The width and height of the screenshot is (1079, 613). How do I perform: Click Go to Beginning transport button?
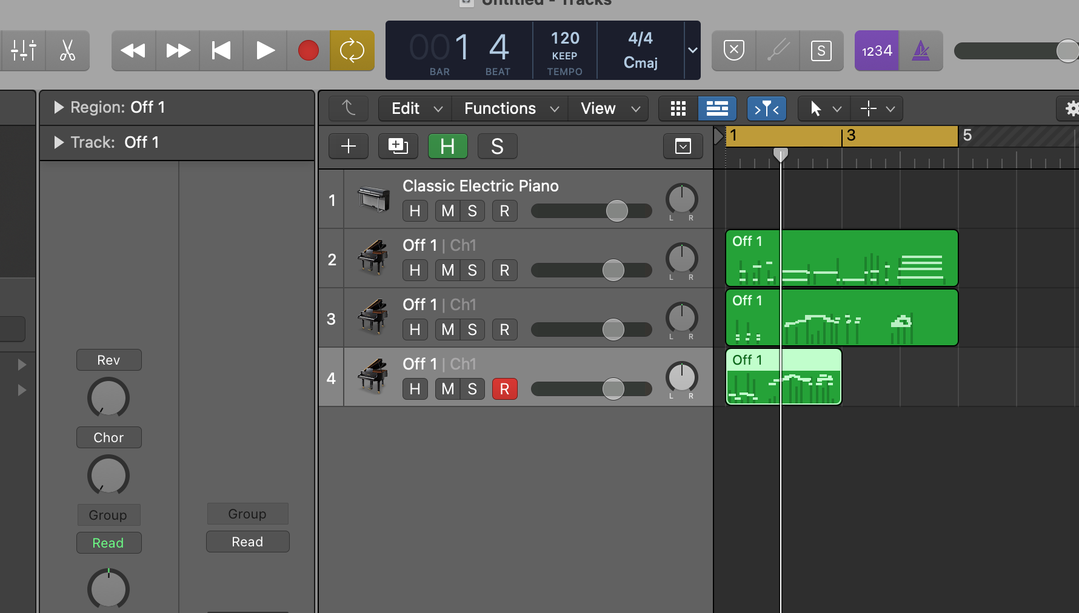[221, 51]
